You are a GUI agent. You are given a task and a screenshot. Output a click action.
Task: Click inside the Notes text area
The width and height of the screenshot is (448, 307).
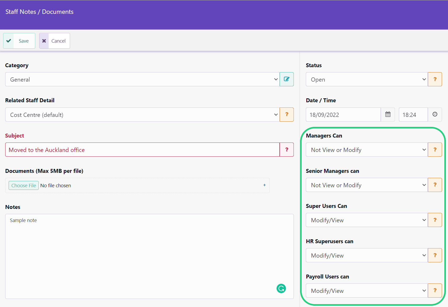pos(150,256)
